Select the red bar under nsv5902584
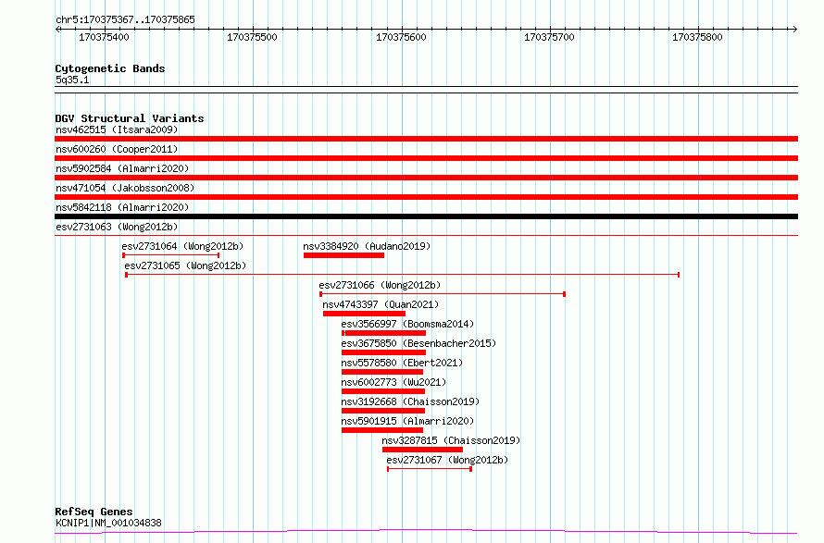Viewport: 824px width, 543px height. [x=426, y=178]
